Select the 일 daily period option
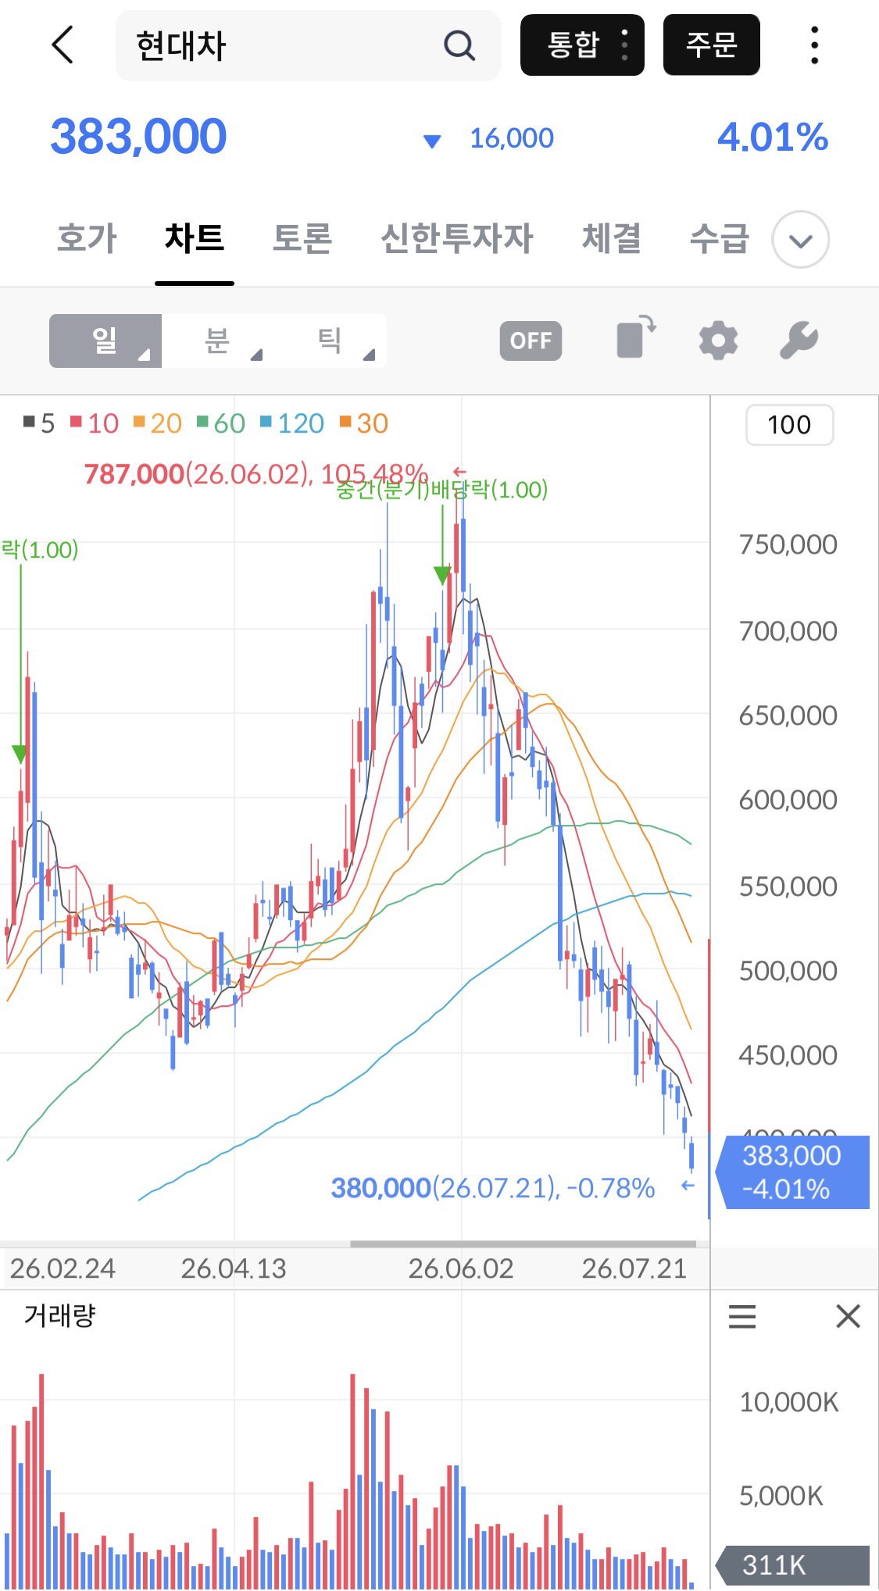Image resolution: width=879 pixels, height=1591 pixels. point(105,341)
